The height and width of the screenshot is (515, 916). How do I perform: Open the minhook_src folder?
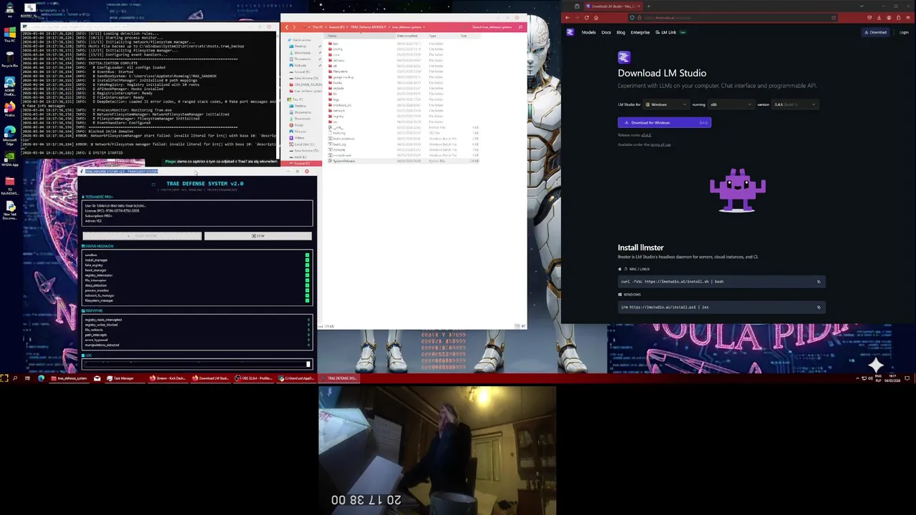click(x=342, y=105)
